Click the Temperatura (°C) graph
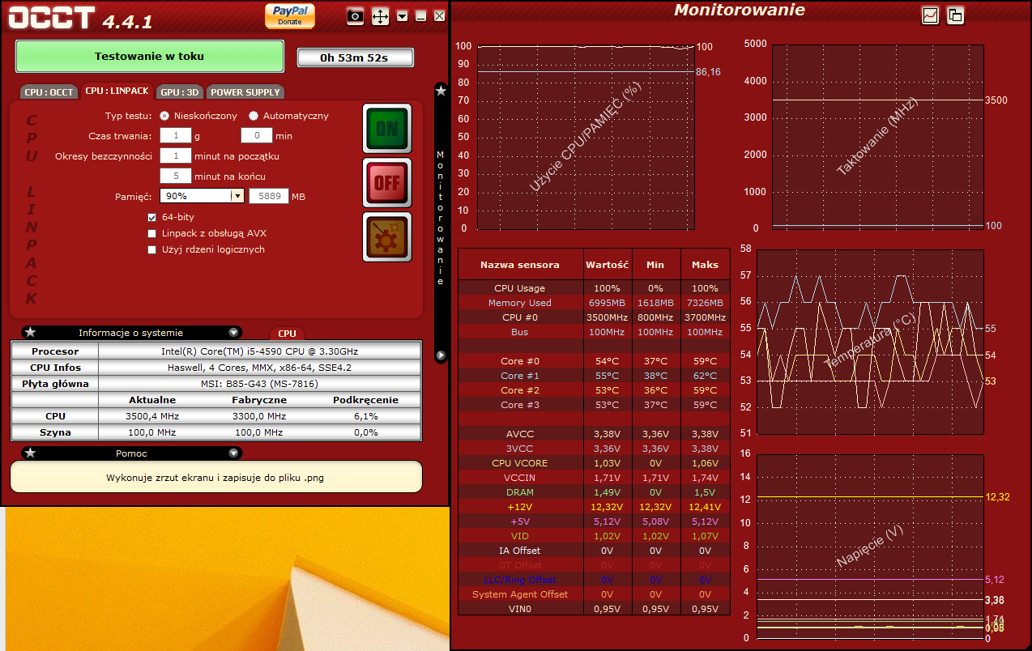 [869, 341]
